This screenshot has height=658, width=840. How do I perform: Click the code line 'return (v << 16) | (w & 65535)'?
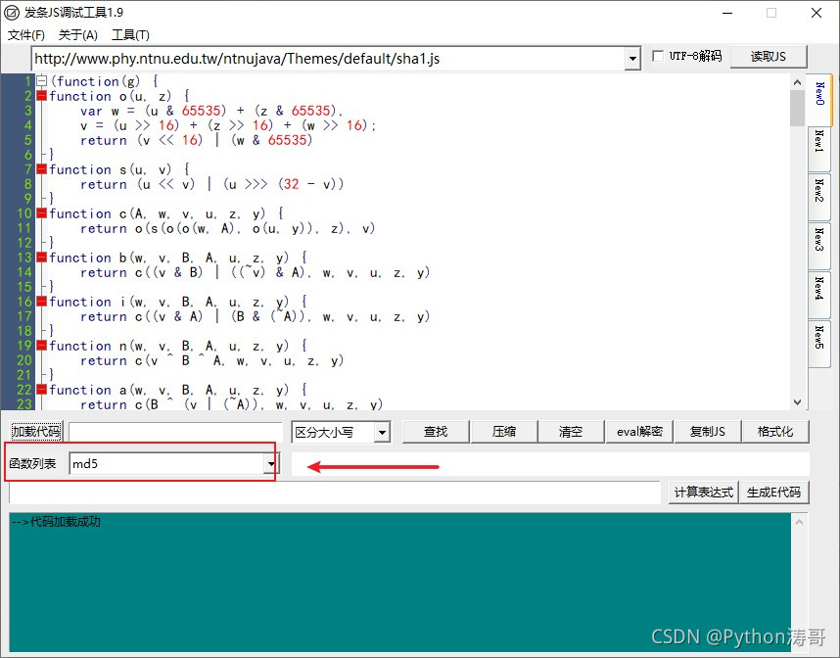tap(196, 140)
